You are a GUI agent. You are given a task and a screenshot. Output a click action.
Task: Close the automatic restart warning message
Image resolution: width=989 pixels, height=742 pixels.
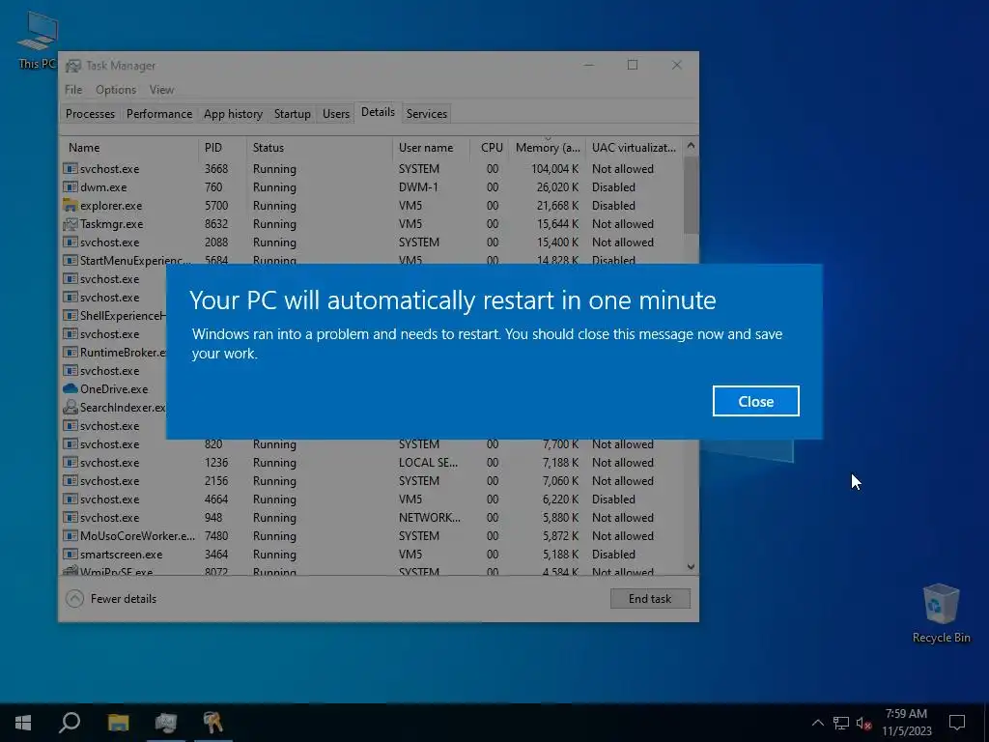(755, 401)
